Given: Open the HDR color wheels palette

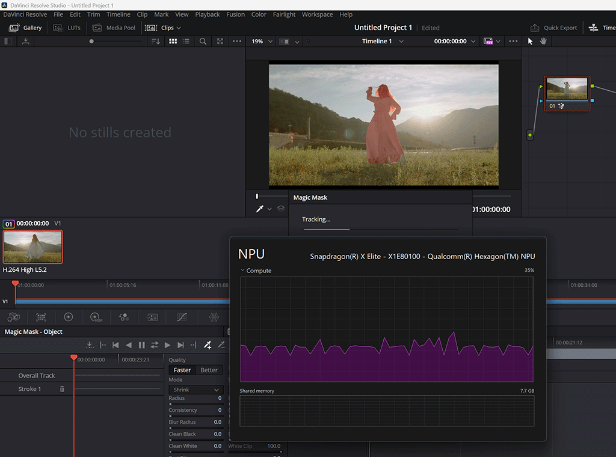Looking at the screenshot, I should [x=96, y=317].
